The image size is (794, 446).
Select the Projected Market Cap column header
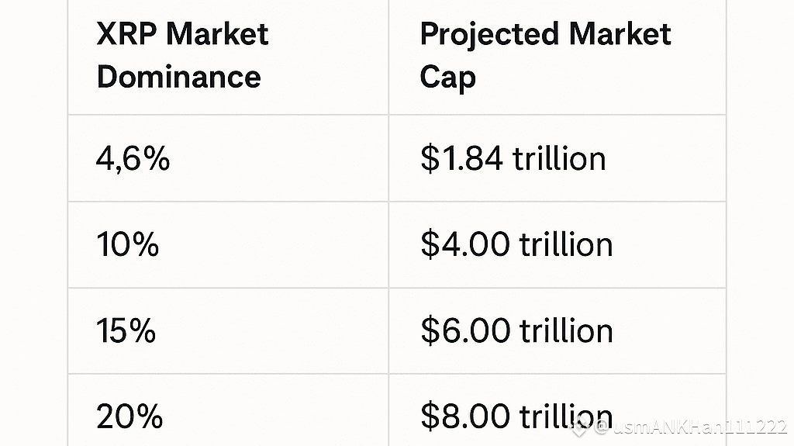[x=545, y=56]
